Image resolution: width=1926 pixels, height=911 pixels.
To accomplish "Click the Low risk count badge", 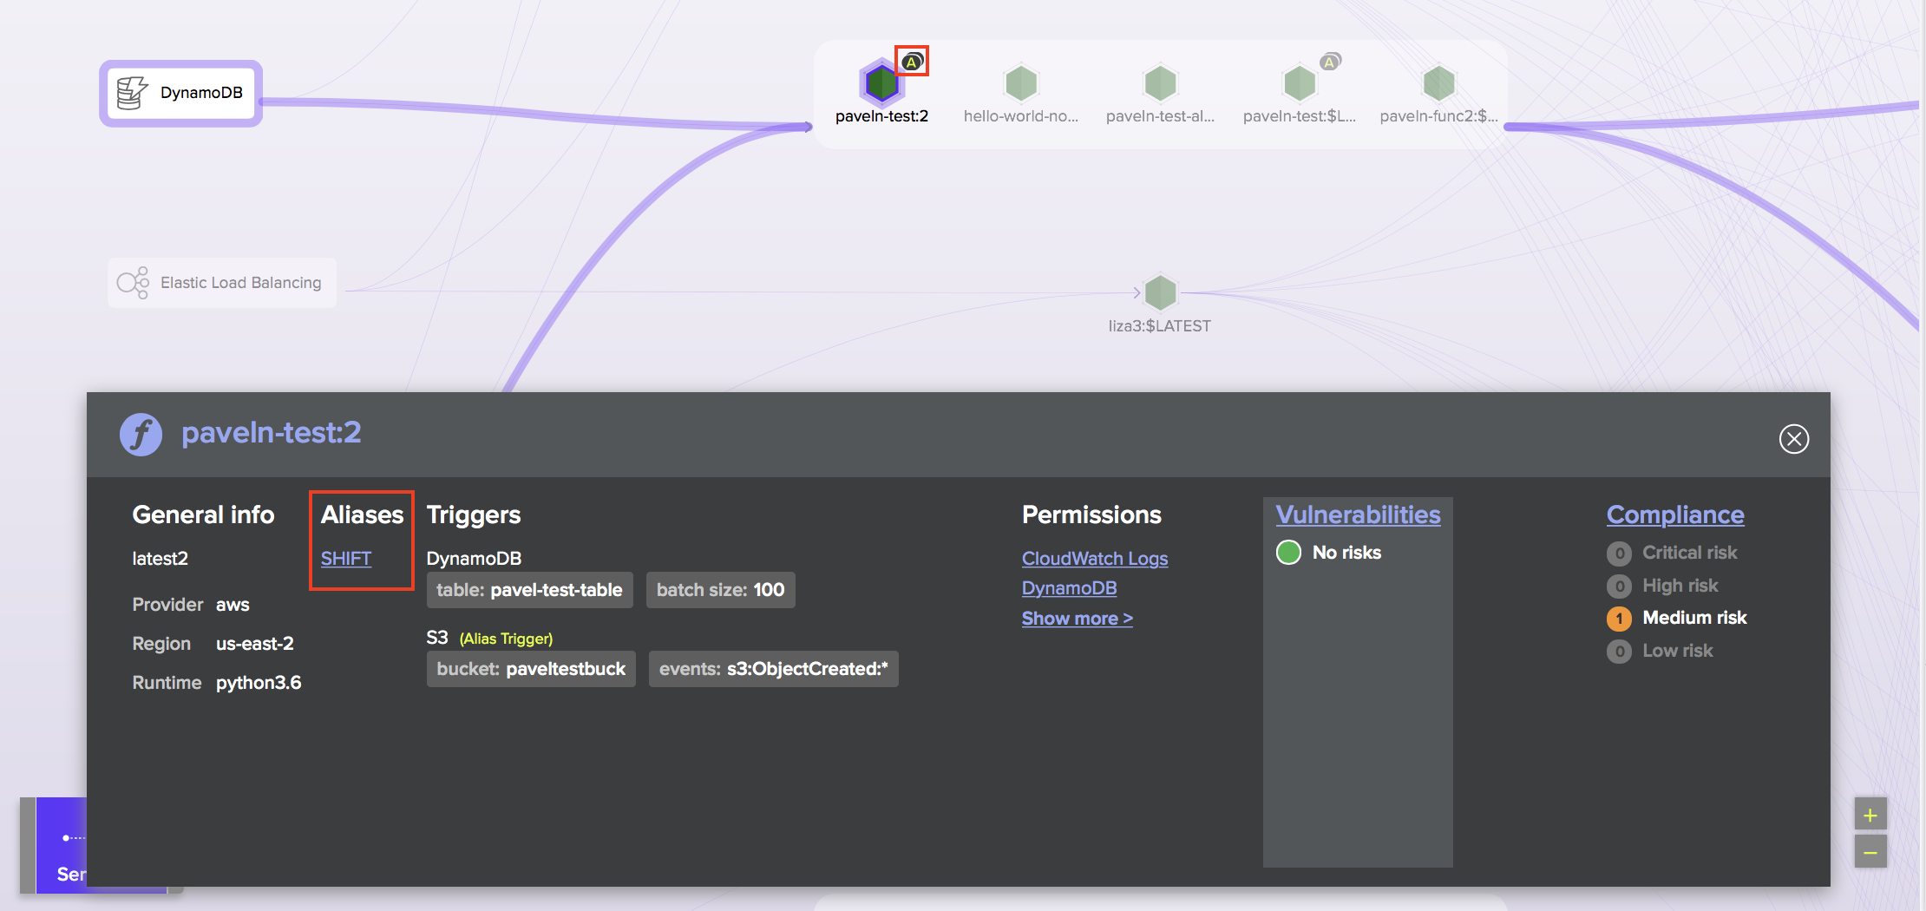I will click(1619, 652).
